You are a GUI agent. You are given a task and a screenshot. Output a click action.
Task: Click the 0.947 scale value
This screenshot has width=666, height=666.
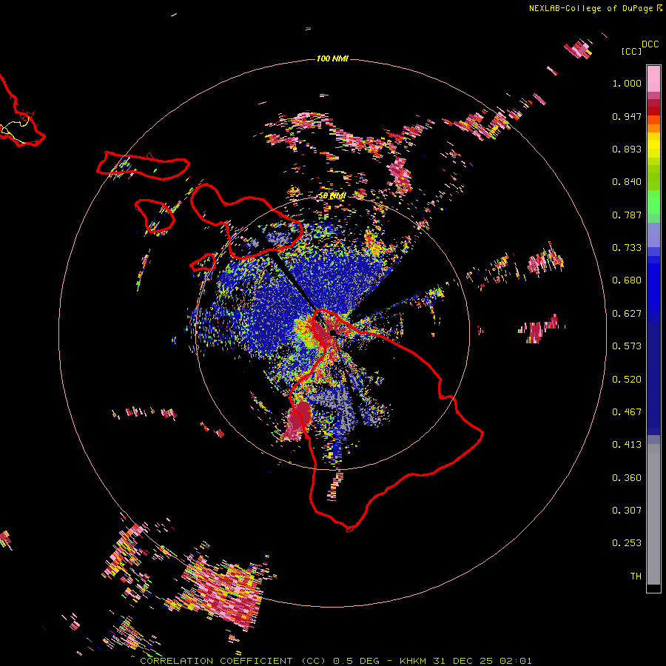point(627,116)
